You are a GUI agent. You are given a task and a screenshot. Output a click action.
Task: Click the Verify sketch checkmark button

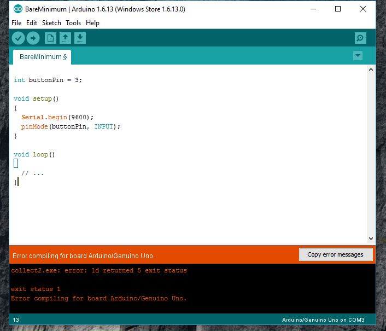pos(18,38)
